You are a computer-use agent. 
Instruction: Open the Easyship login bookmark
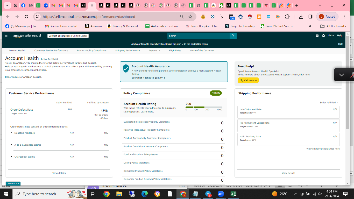tap(240, 26)
